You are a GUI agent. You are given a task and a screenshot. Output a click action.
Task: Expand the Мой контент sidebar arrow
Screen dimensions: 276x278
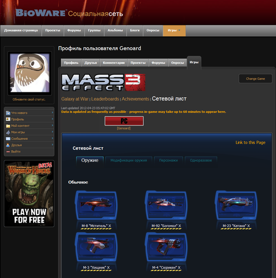[x=52, y=125]
